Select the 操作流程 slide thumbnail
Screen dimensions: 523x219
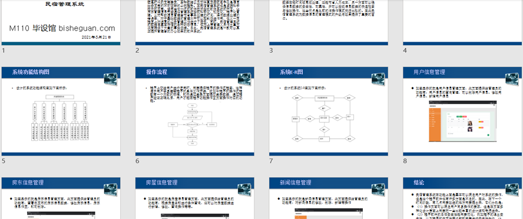point(195,112)
